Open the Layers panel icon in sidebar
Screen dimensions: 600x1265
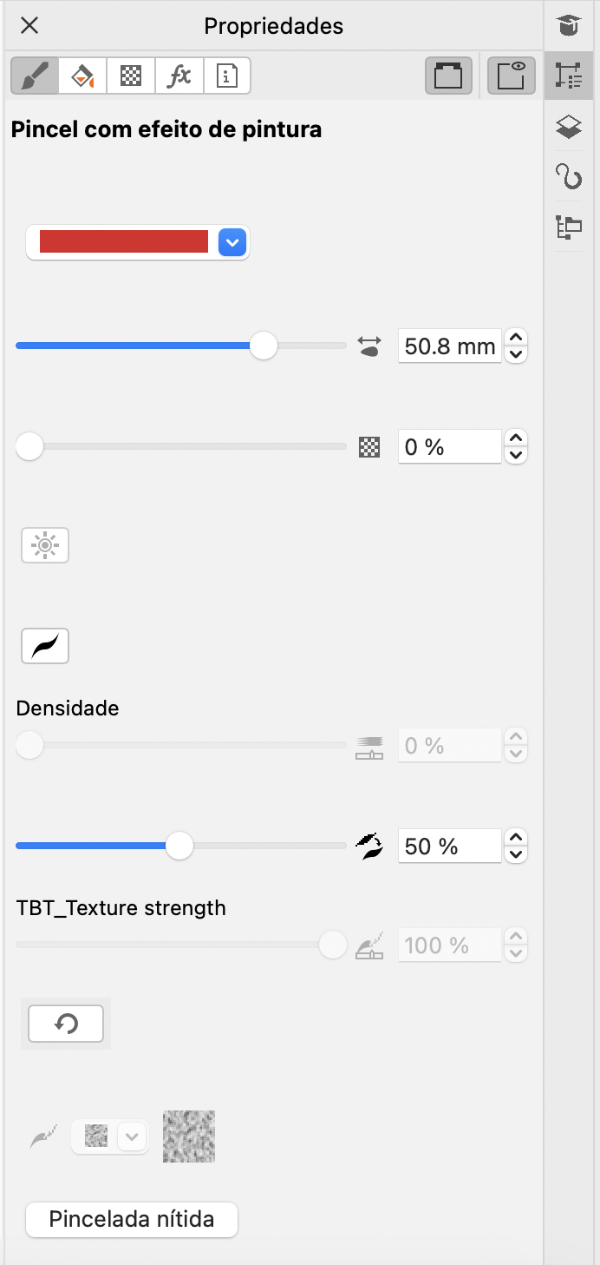click(x=569, y=127)
